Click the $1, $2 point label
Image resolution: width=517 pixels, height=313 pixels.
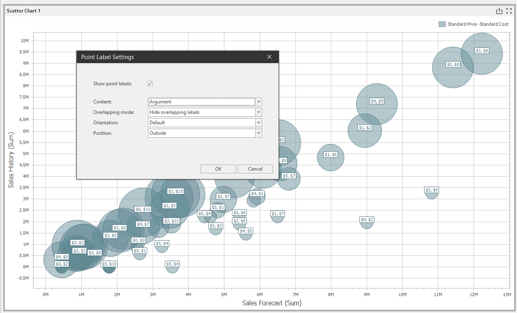[365, 128]
